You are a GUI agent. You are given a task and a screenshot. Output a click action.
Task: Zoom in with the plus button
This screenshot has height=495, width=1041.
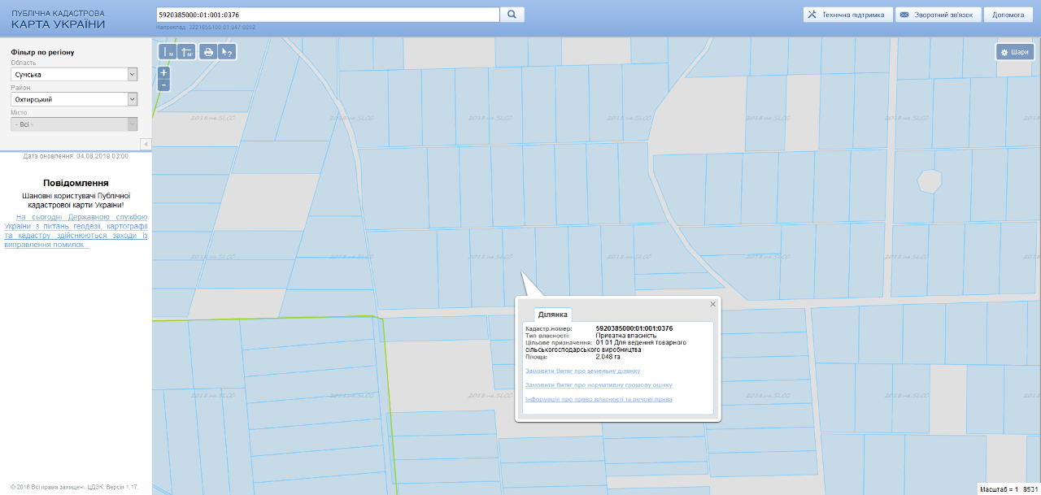pos(164,72)
